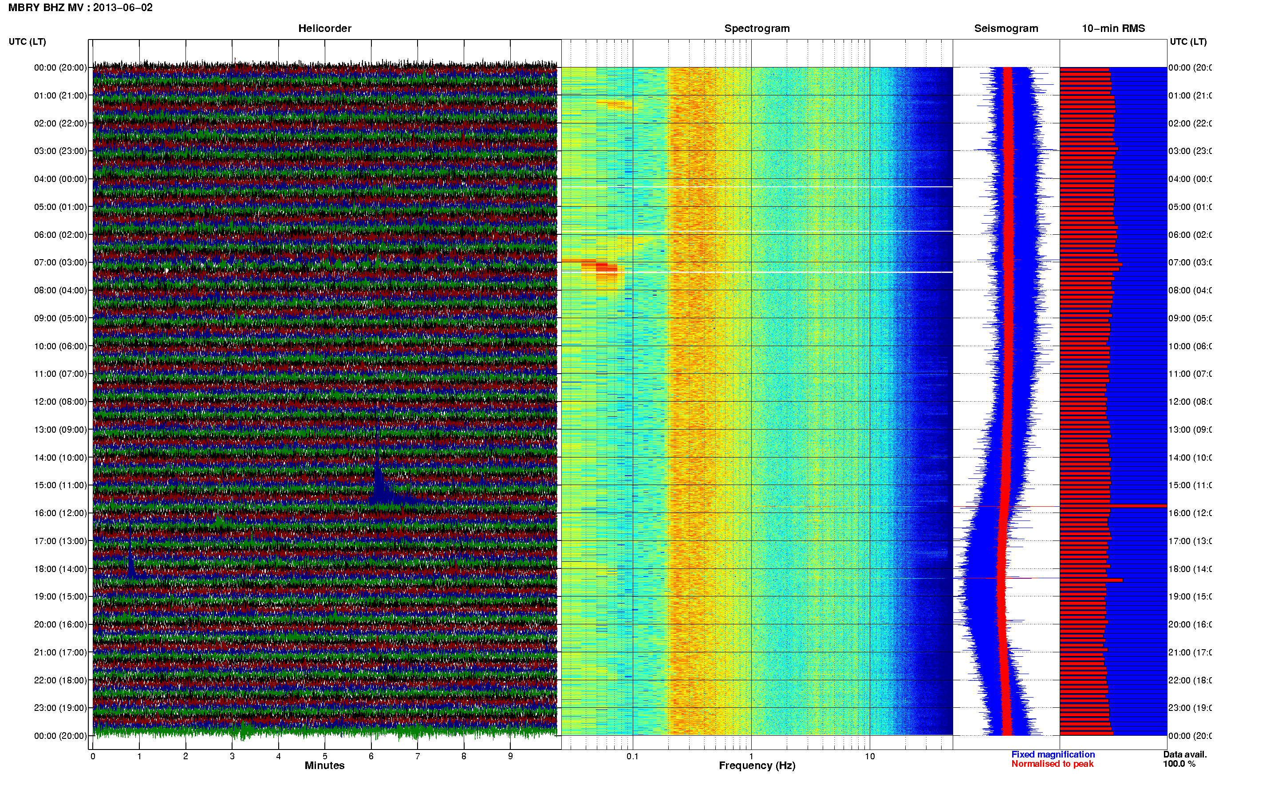The image size is (1262, 789).
Task: Click the left UTC (LT) axis label
Action: point(27,42)
